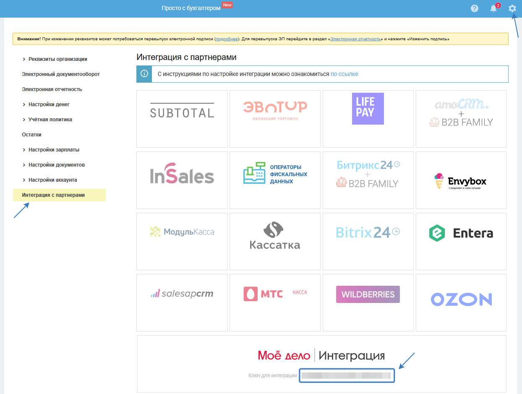Open the Эвотор integration tile
This screenshot has height=394, width=522.
pyautogui.click(x=275, y=119)
